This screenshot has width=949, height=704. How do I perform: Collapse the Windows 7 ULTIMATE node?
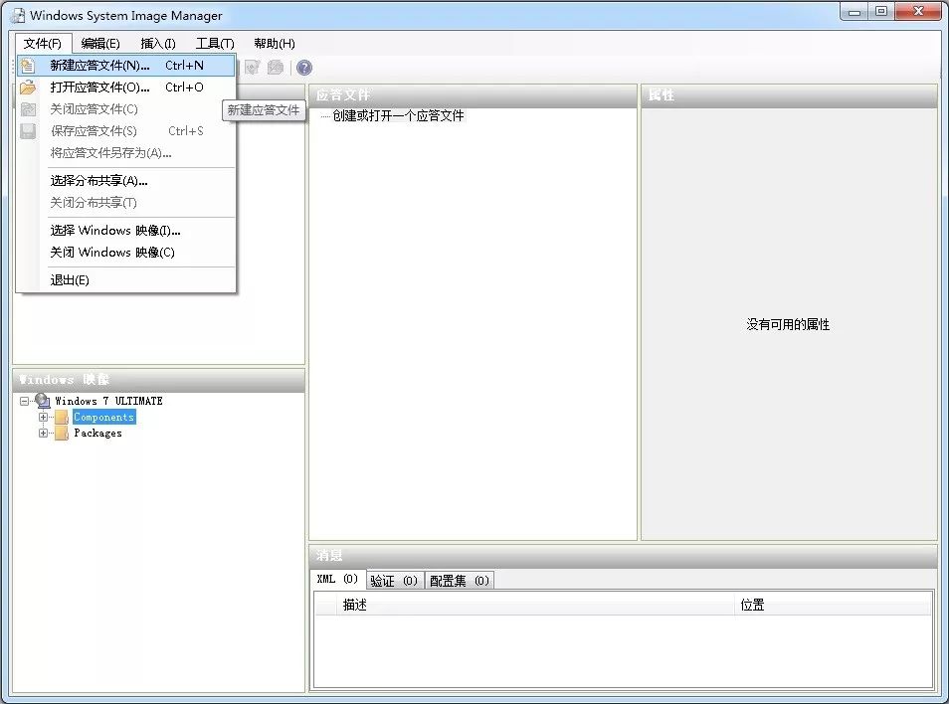pyautogui.click(x=24, y=401)
